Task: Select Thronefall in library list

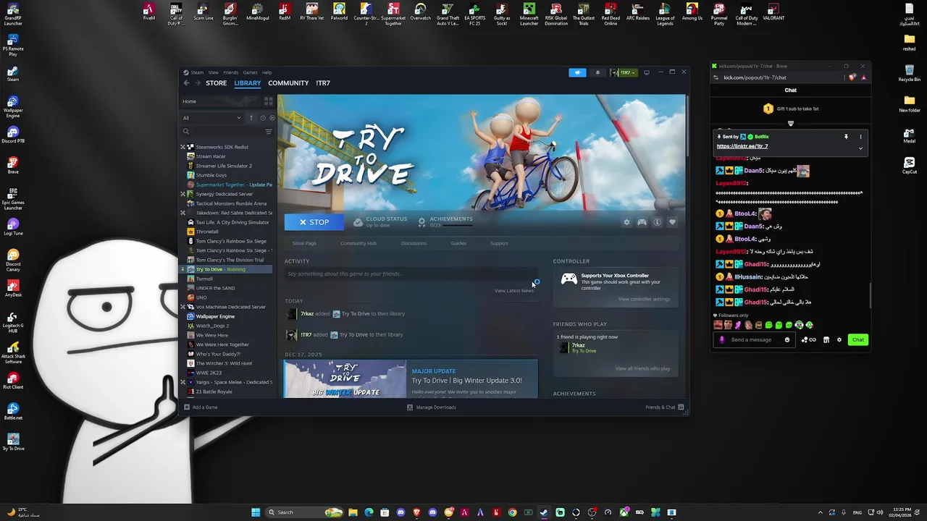Action: coord(206,232)
